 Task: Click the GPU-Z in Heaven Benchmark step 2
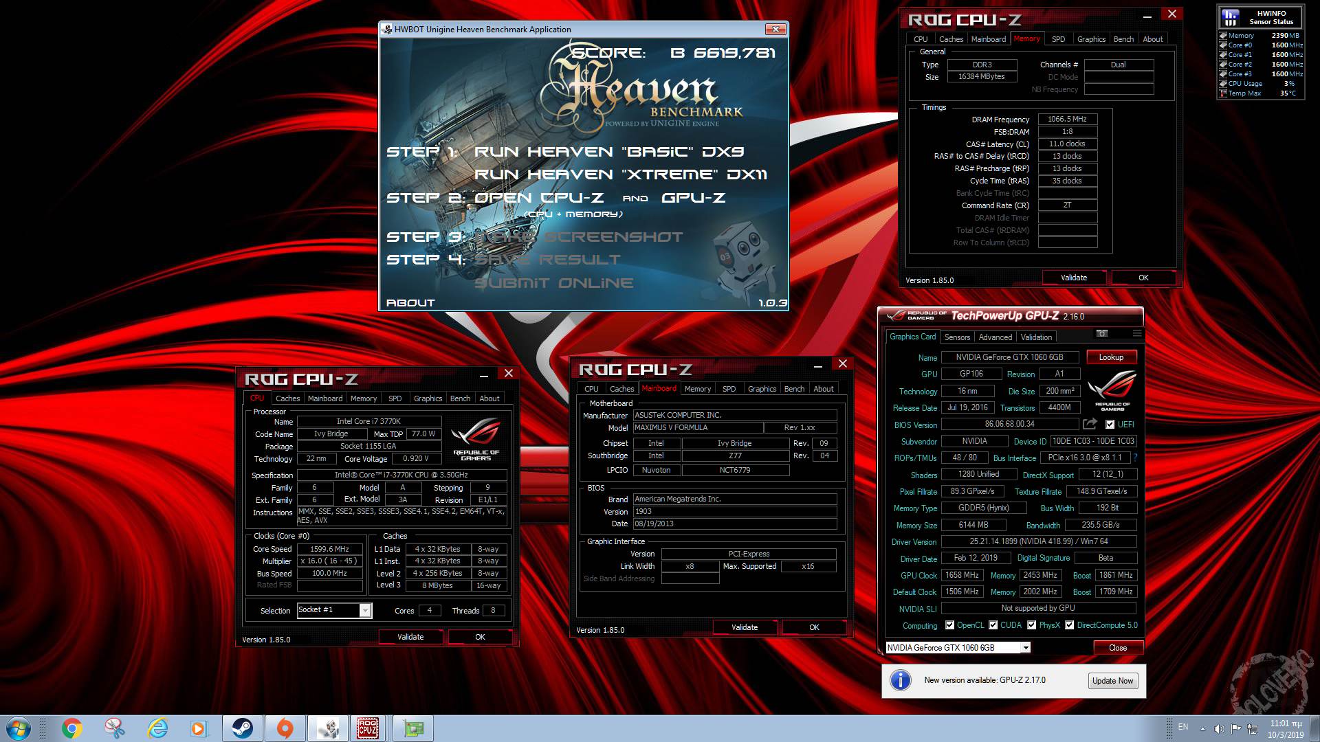693,198
